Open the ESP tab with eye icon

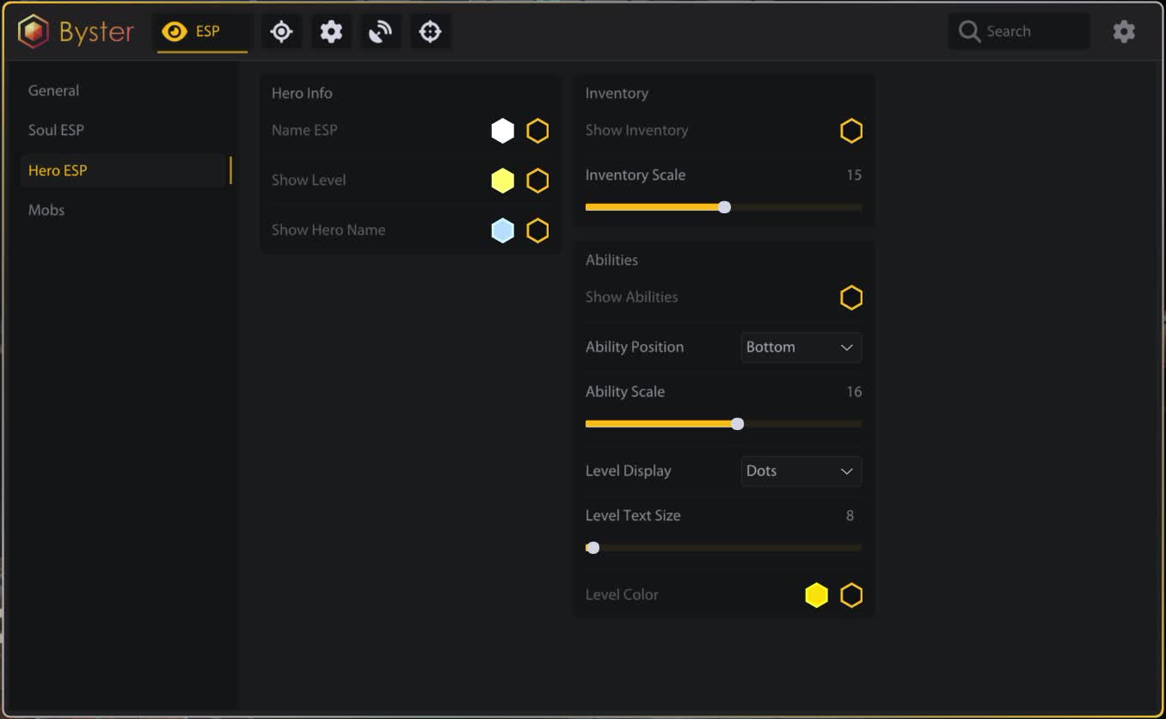[x=202, y=32]
